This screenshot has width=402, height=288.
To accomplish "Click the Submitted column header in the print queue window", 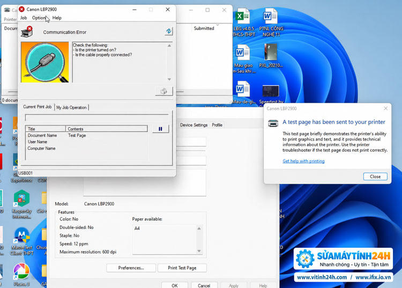I will pos(204,28).
